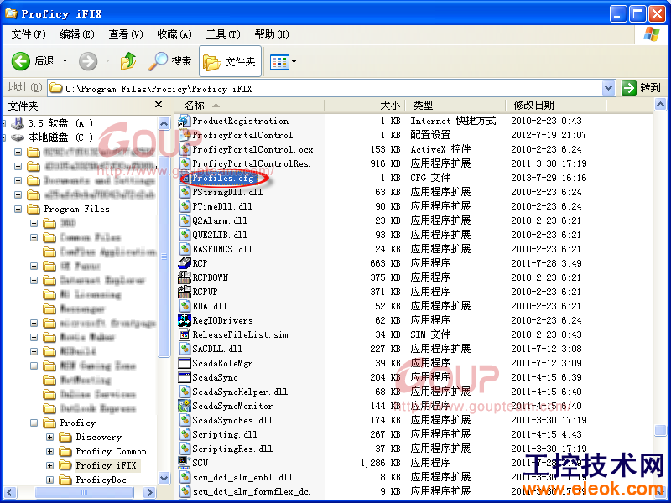
Task: Click the greyed-out forward arrow button
Action: [88, 61]
